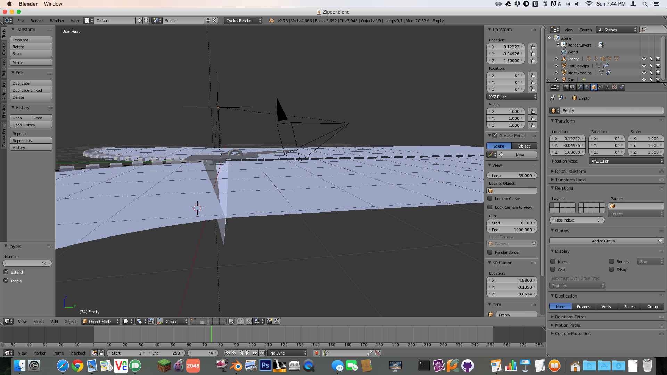Open the Cycles Render engine dropdown
This screenshot has width=667, height=375.
pyautogui.click(x=243, y=21)
